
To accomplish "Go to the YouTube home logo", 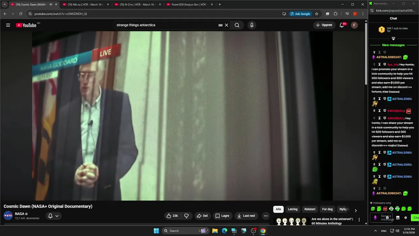I will (26, 25).
